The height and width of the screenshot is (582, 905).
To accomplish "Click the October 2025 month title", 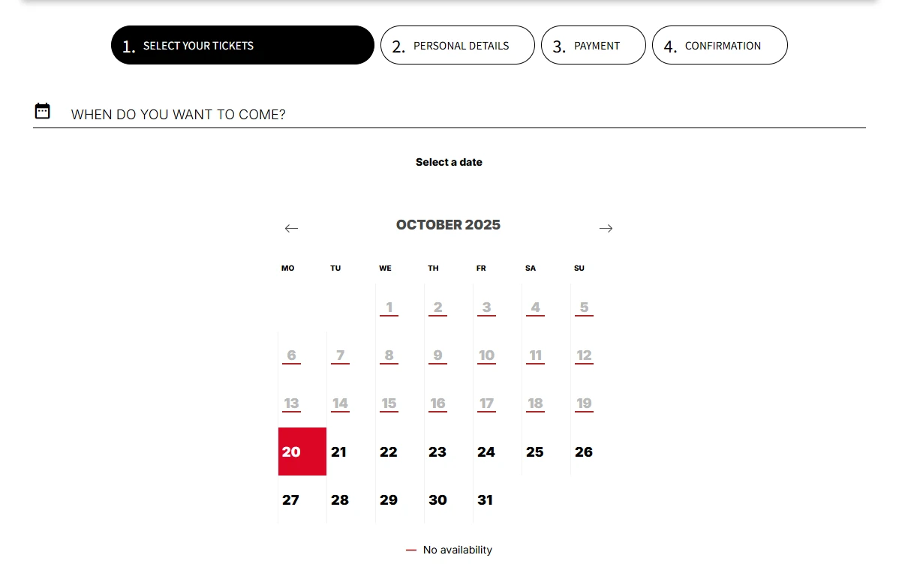I will tap(448, 225).
